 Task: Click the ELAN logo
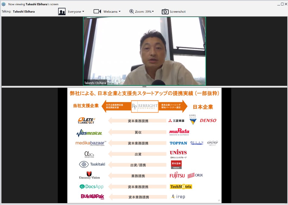click(197, 143)
